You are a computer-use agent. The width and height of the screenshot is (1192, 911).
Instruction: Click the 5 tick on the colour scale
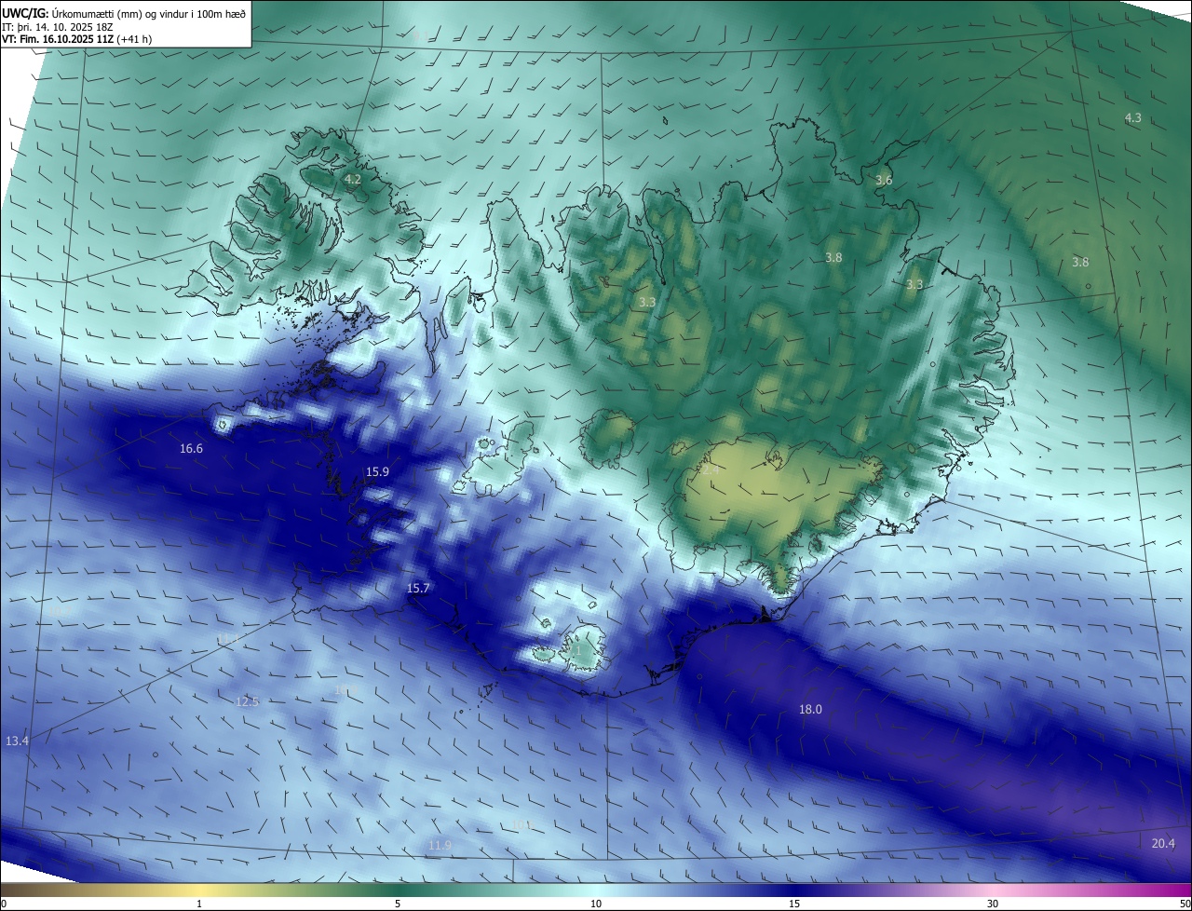coord(398,904)
